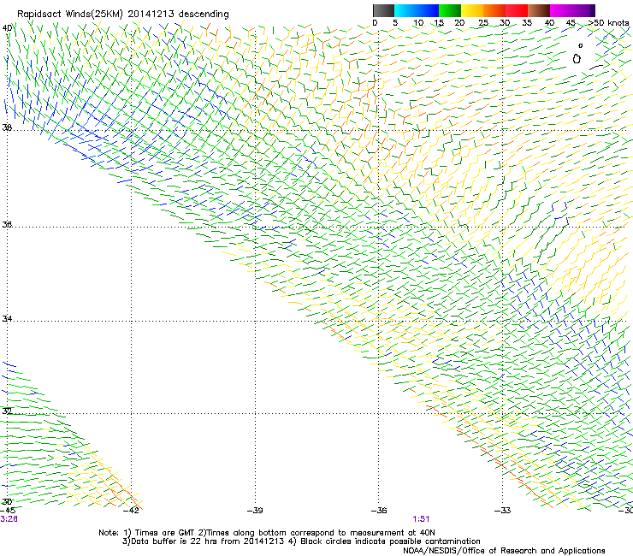
Task: Click the orange 25-30 knots legend segment
Action: click(494, 10)
